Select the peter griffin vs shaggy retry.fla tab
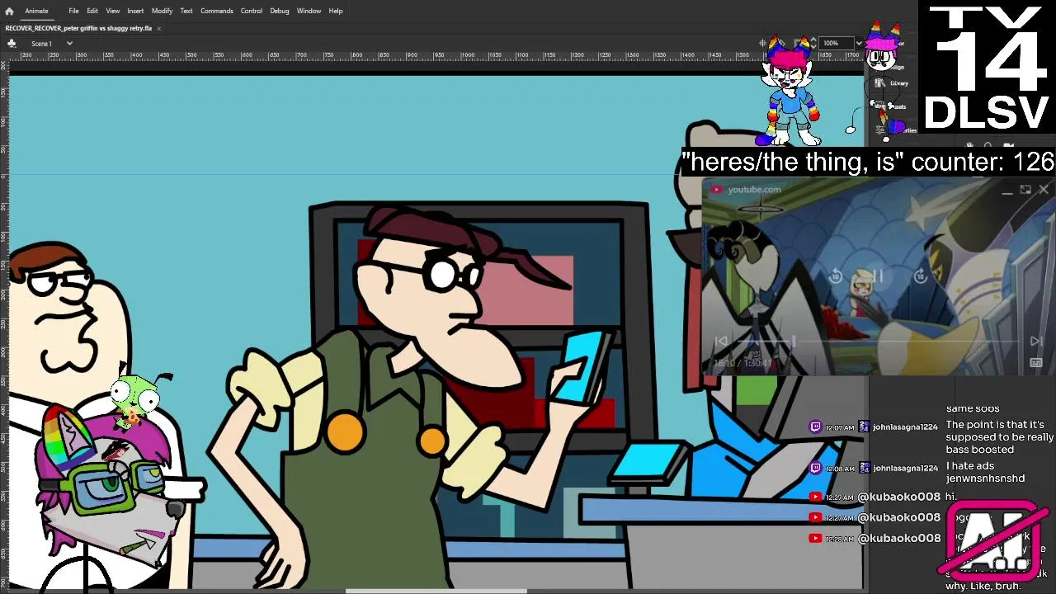 click(78, 28)
